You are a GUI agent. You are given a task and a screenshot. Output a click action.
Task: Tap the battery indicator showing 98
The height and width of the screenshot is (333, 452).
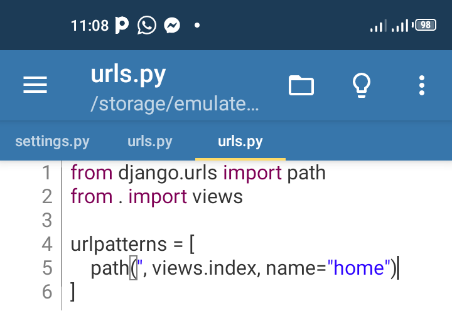pos(424,25)
